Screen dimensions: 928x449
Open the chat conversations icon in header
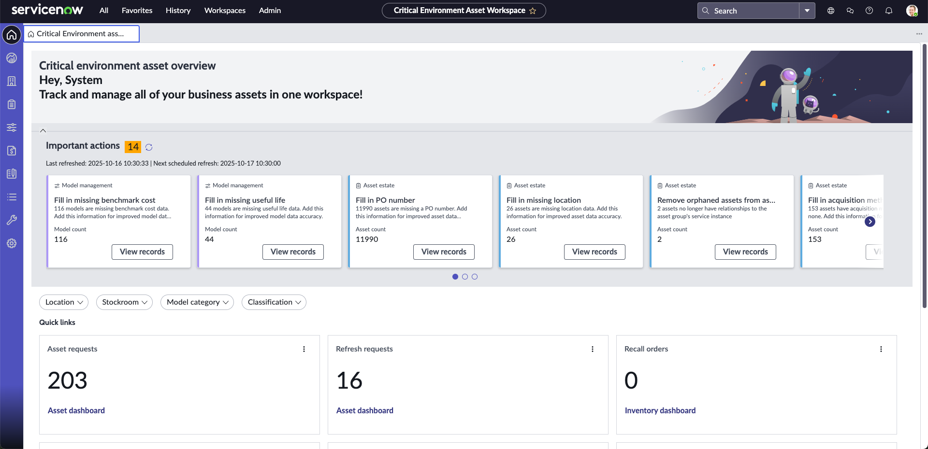pos(850,11)
